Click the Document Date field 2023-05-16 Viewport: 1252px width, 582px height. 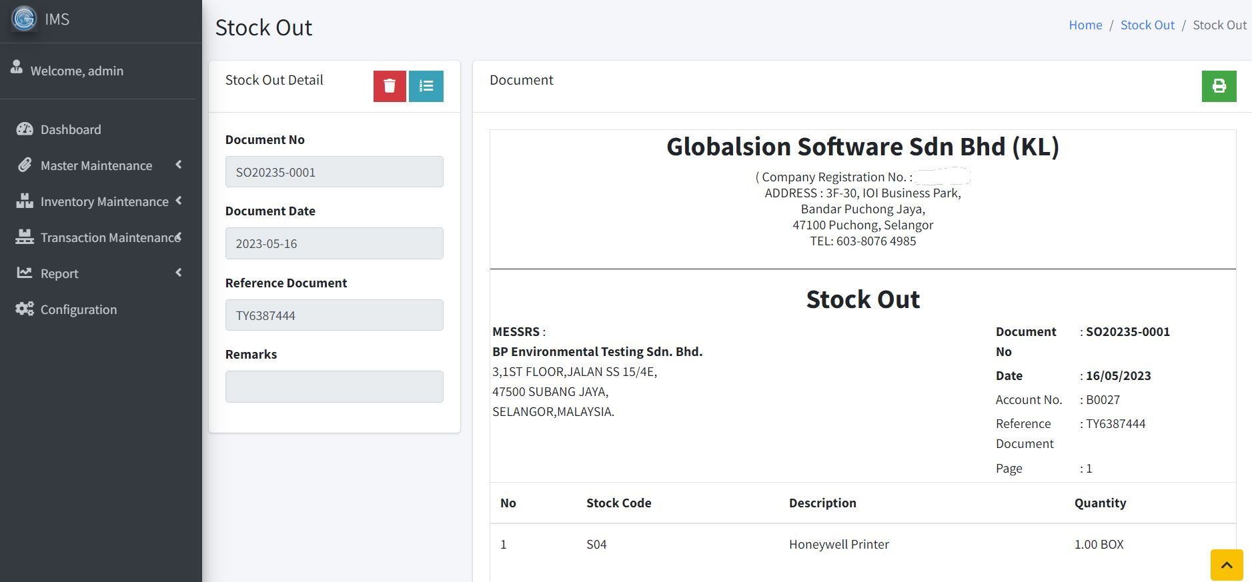pyautogui.click(x=334, y=243)
